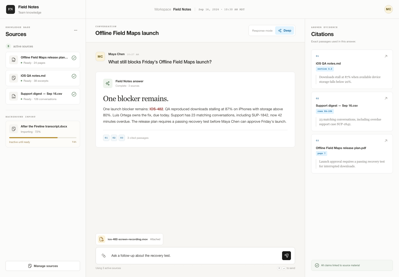
Task: Click the ios-482-screen-recording.mov attachment
Action: (129, 239)
